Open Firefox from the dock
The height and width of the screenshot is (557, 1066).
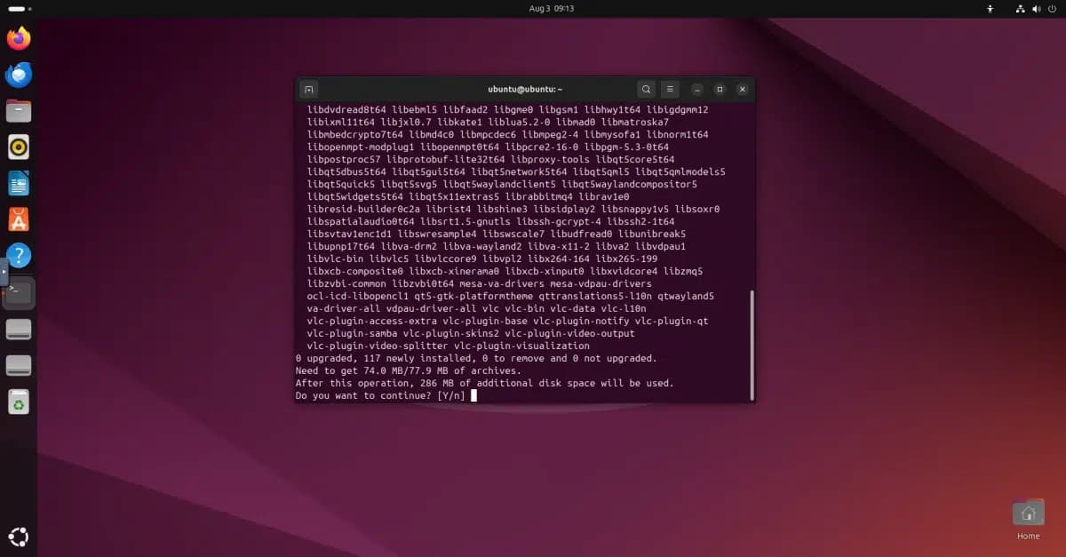tap(19, 38)
